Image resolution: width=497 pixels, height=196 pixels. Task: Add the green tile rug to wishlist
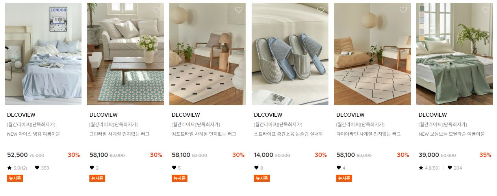(156, 10)
